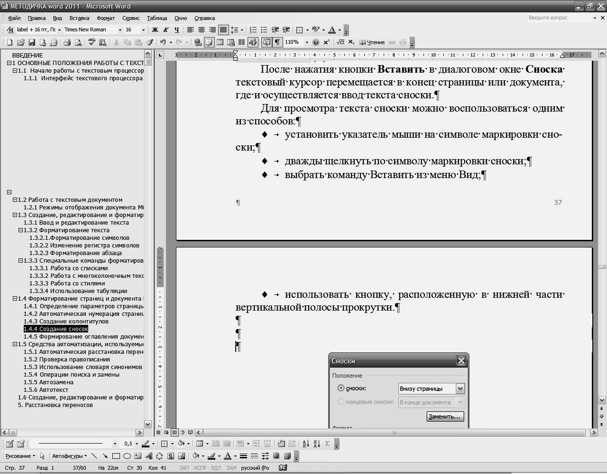Image resolution: width=607 pixels, height=474 pixels.
Task: Click the Заменить... button
Action: 445,417
